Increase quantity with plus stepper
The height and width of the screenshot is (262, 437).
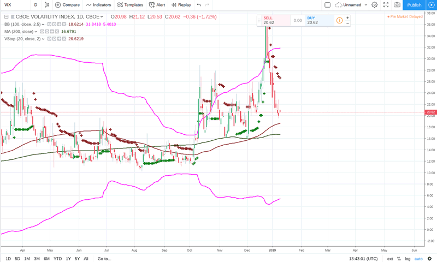pos(347,18)
